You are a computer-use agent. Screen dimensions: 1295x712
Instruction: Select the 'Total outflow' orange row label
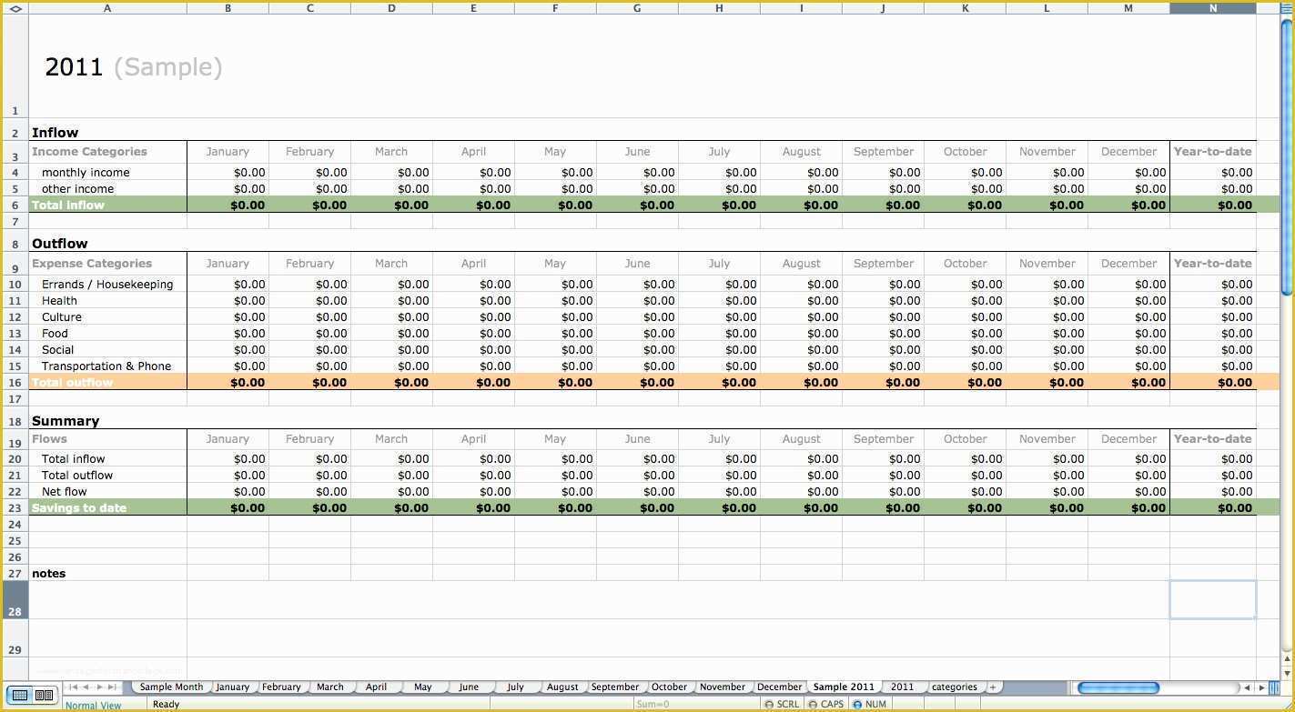click(x=107, y=383)
